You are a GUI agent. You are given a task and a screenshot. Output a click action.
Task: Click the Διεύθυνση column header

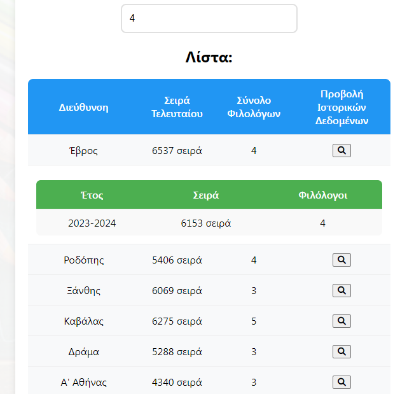point(84,107)
